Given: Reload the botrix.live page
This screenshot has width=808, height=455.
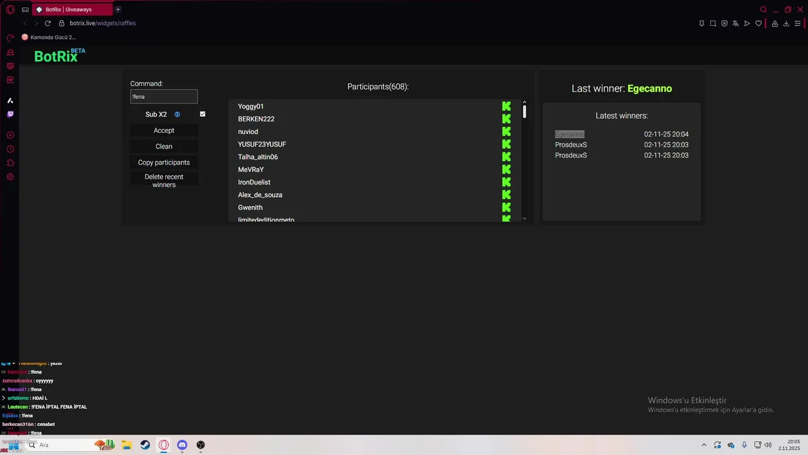Looking at the screenshot, I should 47,23.
